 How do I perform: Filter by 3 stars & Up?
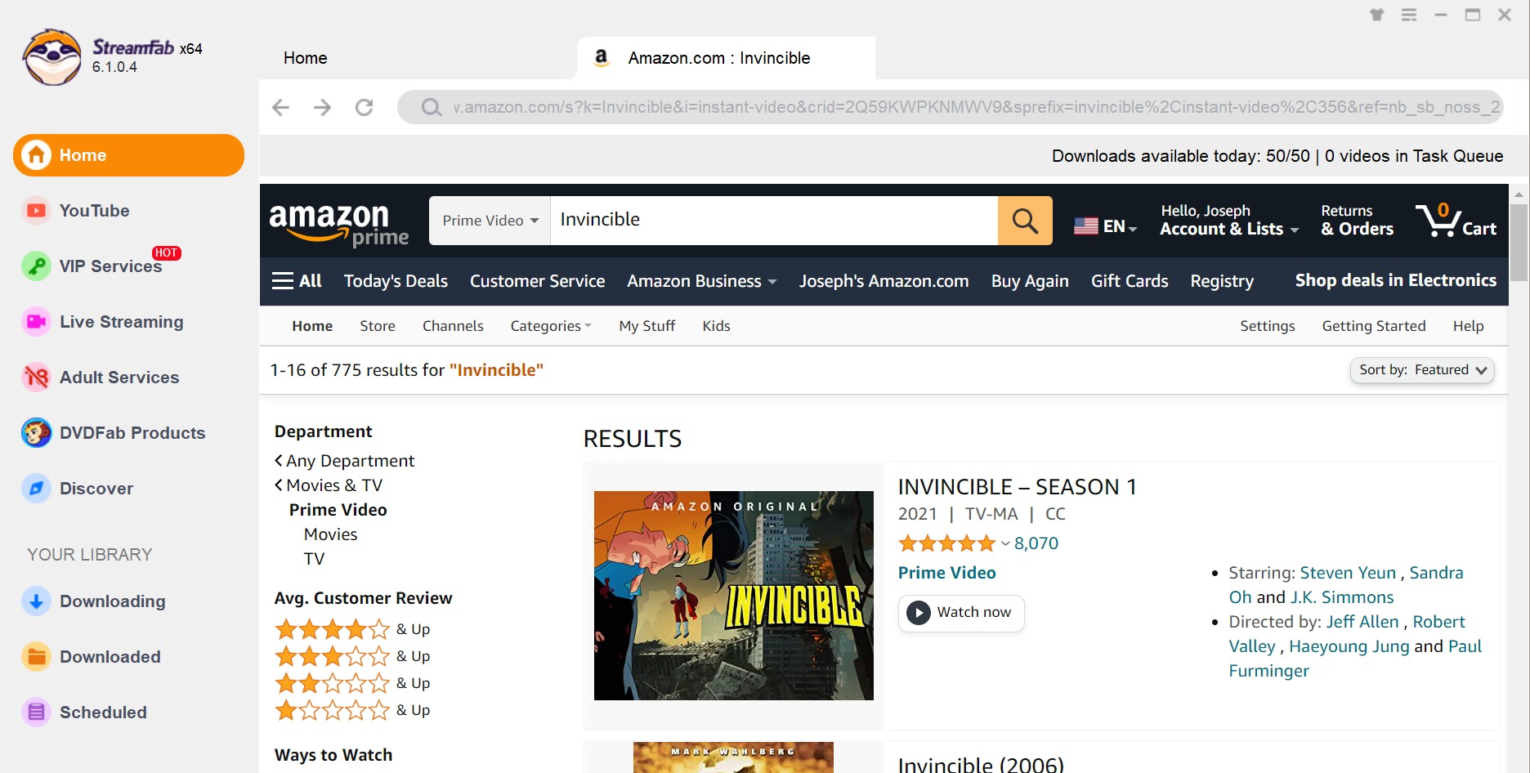click(x=352, y=656)
